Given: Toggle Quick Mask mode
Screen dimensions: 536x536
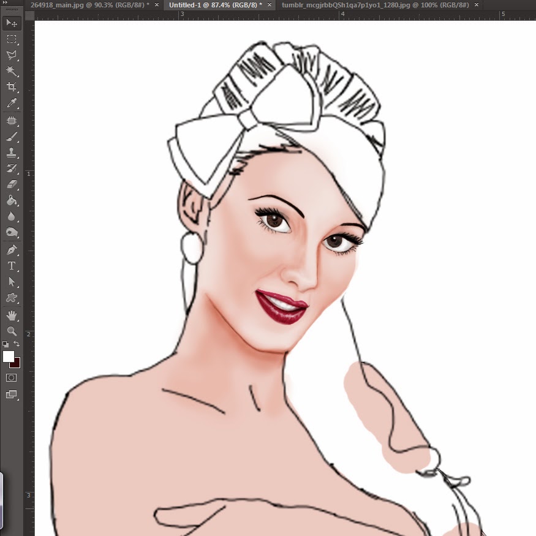Looking at the screenshot, I should coord(12,378).
